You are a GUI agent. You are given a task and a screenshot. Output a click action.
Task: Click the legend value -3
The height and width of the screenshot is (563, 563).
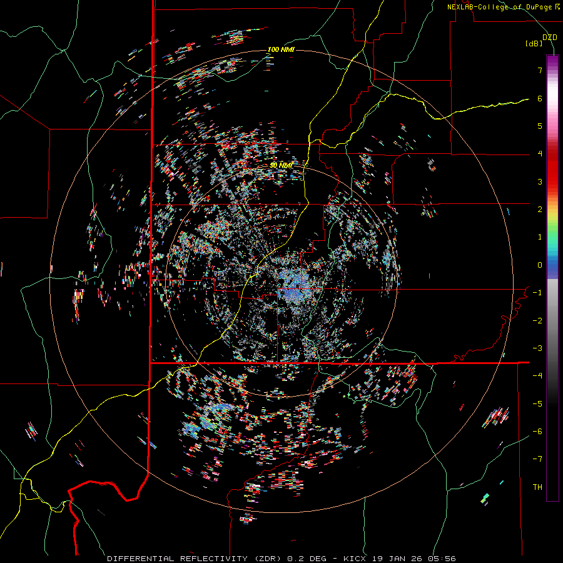[x=537, y=348]
